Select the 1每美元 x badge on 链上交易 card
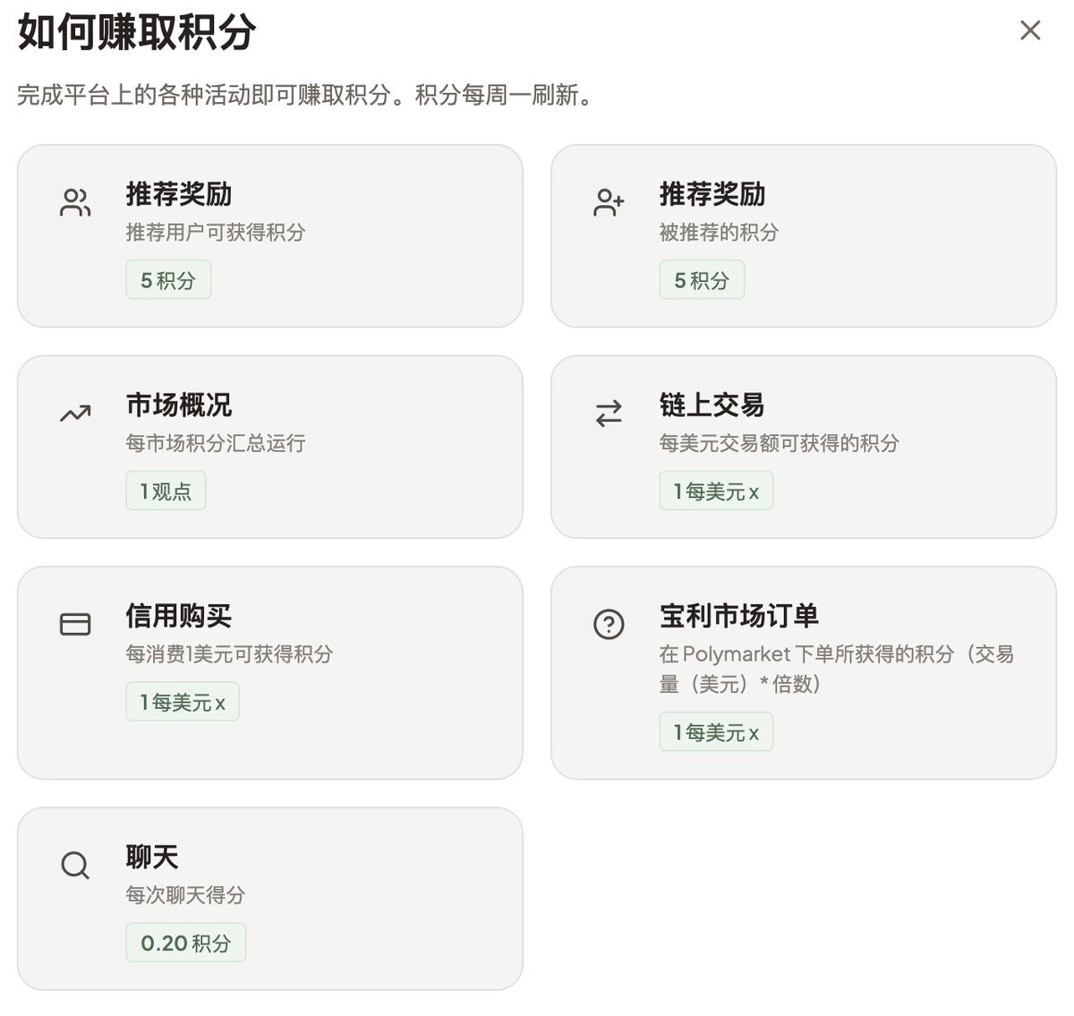 point(716,491)
